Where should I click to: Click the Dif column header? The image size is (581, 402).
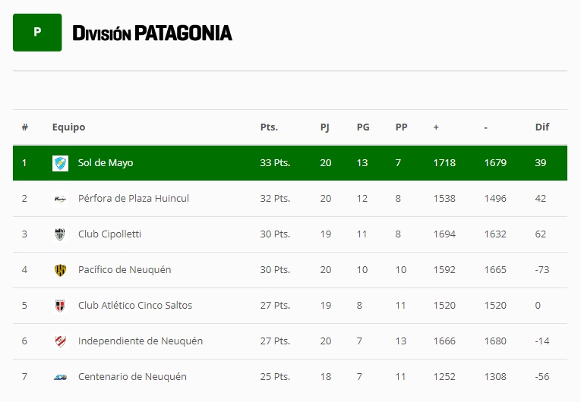[x=542, y=127]
